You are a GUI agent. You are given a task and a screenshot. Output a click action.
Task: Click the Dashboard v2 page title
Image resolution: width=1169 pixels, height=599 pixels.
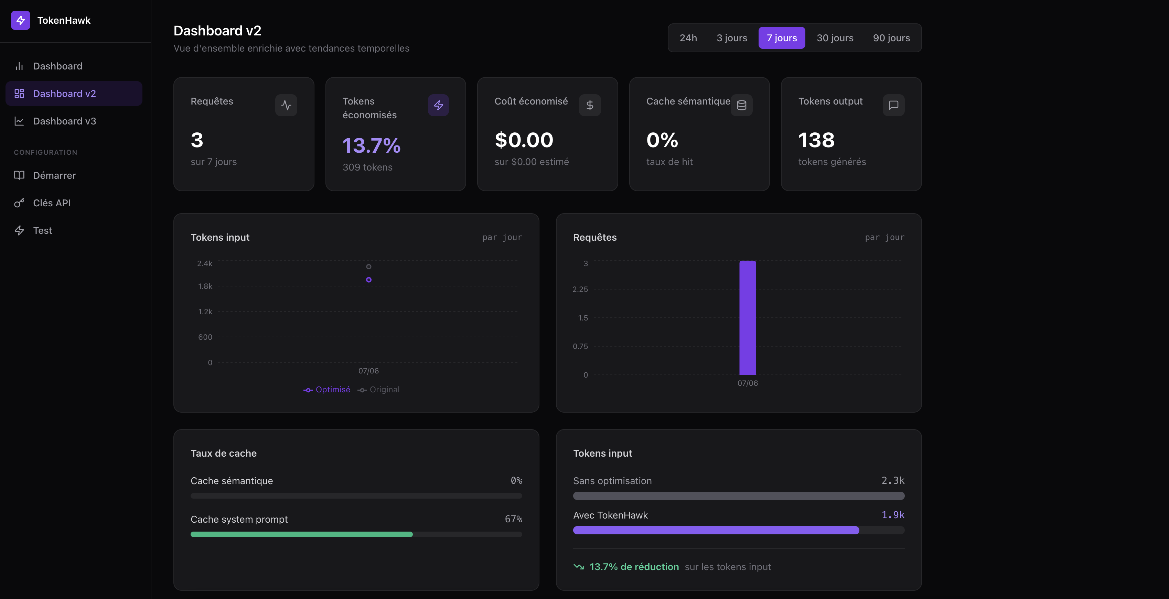[217, 30]
